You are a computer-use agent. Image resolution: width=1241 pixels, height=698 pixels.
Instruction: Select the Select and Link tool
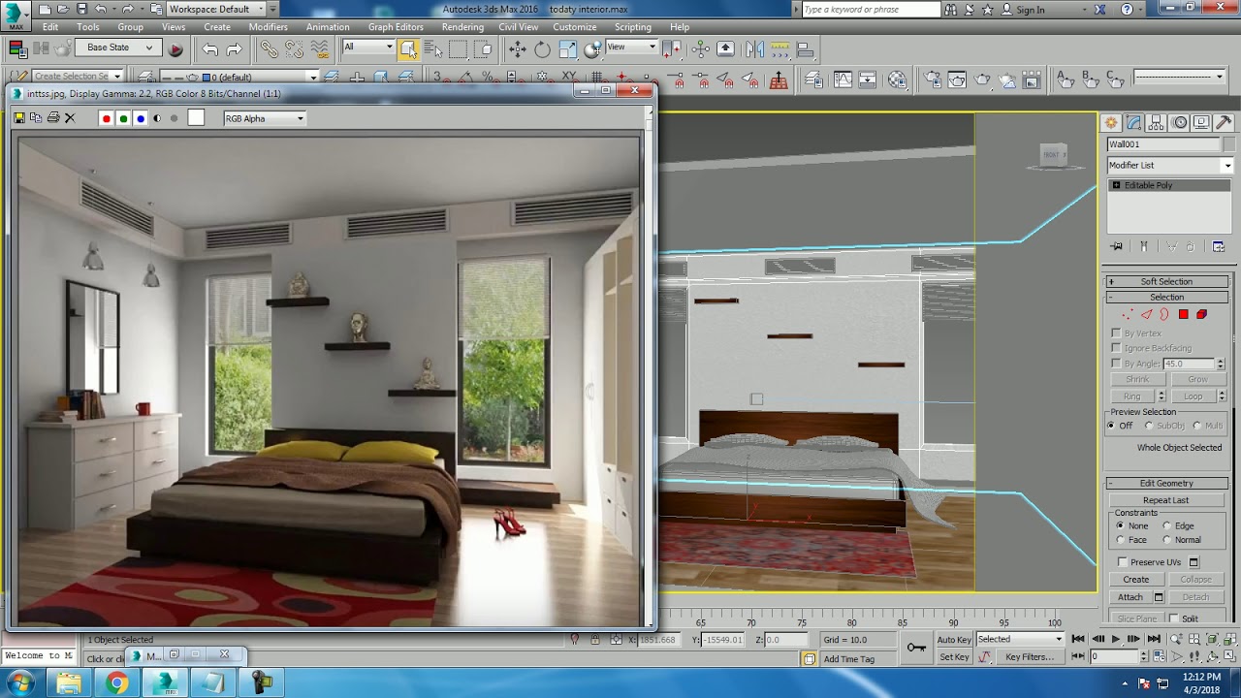tap(269, 48)
